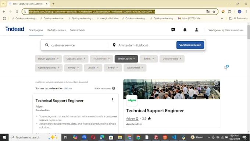Open the Chrome Extensions puzzle icon
The width and height of the screenshot is (250, 141).
(x=230, y=11)
